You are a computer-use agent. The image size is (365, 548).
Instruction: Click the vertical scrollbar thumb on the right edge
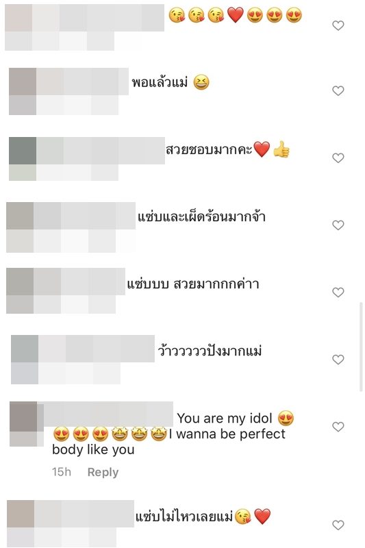[361, 347]
